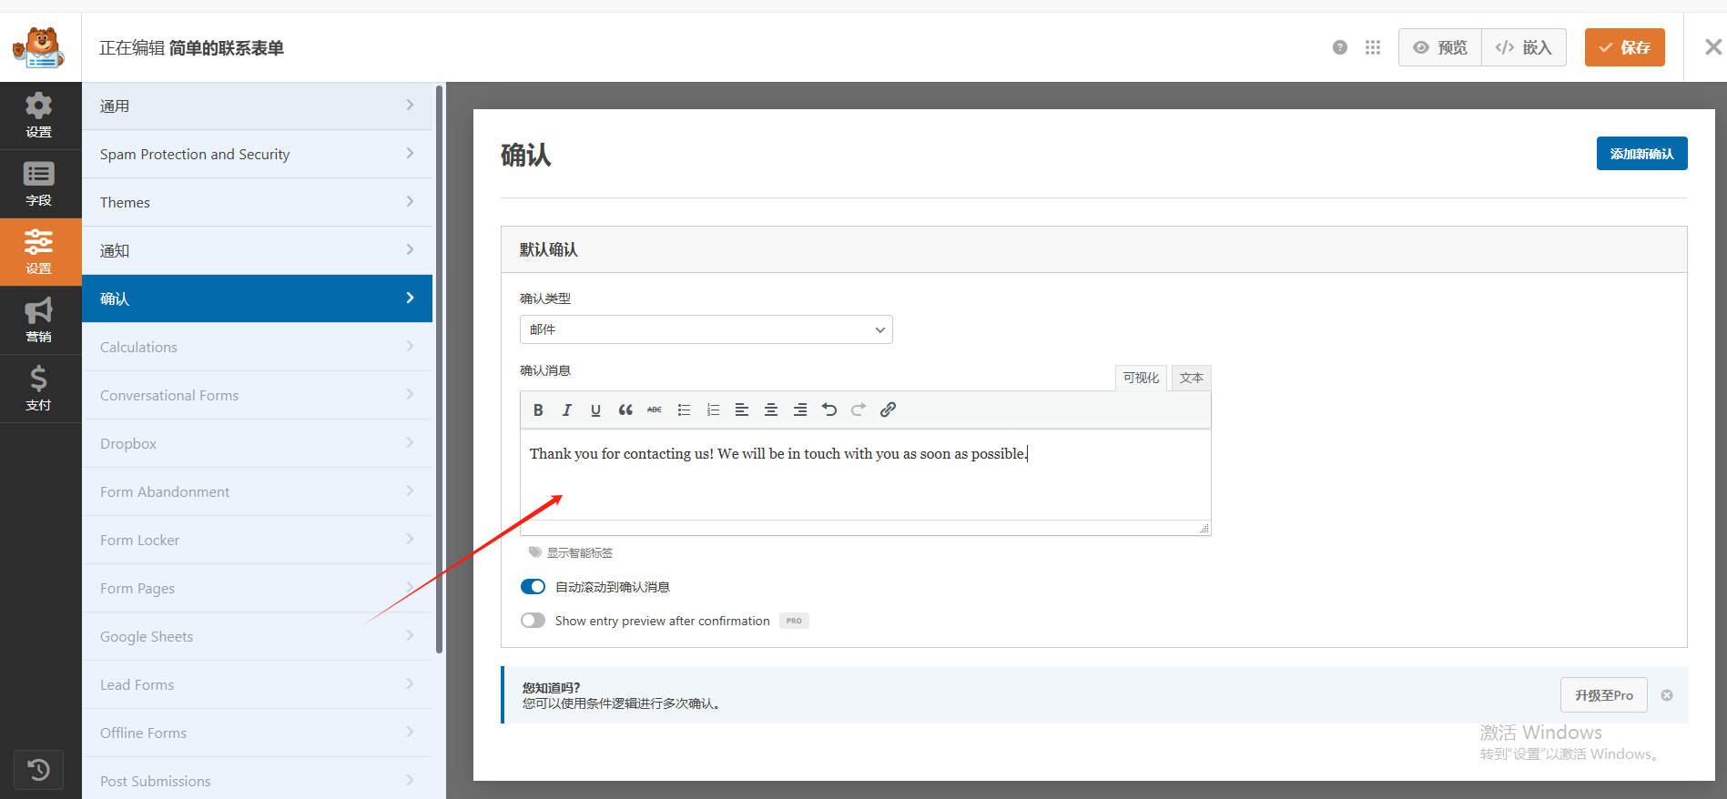This screenshot has width=1727, height=799.
Task: Open the 确认类型 dropdown
Action: [x=706, y=329]
